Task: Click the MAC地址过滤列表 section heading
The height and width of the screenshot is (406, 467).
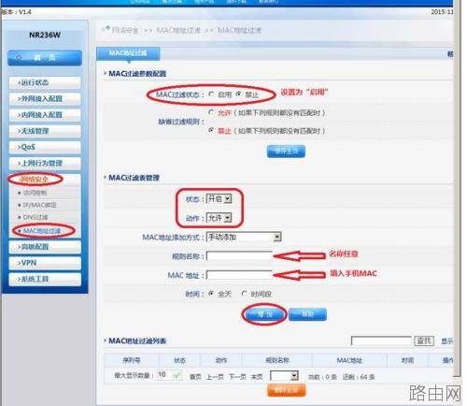Action: (137, 341)
